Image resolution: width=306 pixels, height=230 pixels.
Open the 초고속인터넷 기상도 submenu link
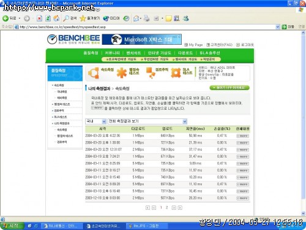click(121, 59)
